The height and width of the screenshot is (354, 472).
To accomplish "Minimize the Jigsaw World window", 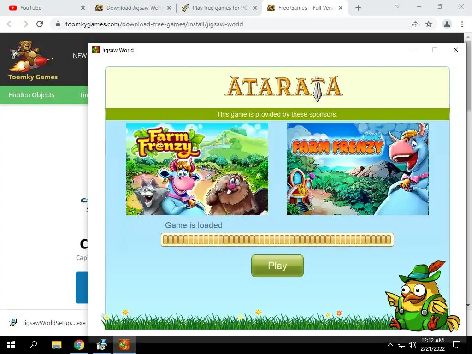I will (x=414, y=50).
